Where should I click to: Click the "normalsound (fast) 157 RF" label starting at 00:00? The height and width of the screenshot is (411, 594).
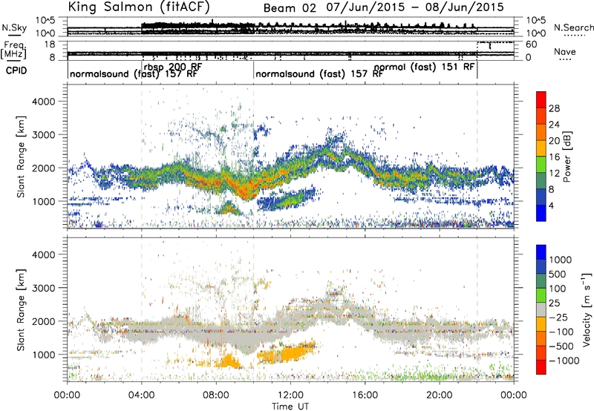coord(134,73)
